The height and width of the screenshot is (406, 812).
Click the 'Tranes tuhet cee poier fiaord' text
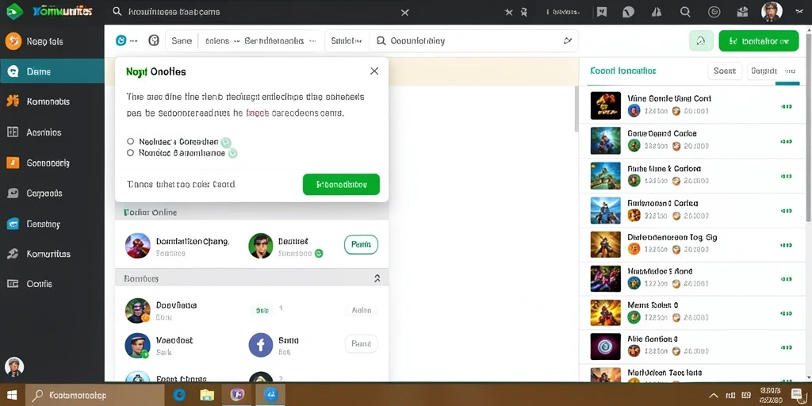tap(181, 184)
